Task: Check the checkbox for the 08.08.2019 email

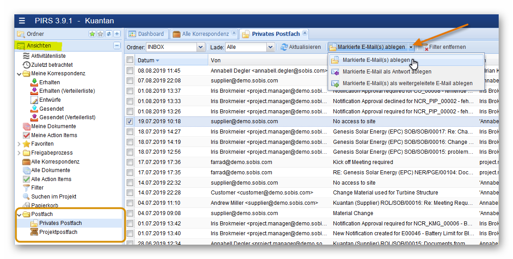Action: 130,70
